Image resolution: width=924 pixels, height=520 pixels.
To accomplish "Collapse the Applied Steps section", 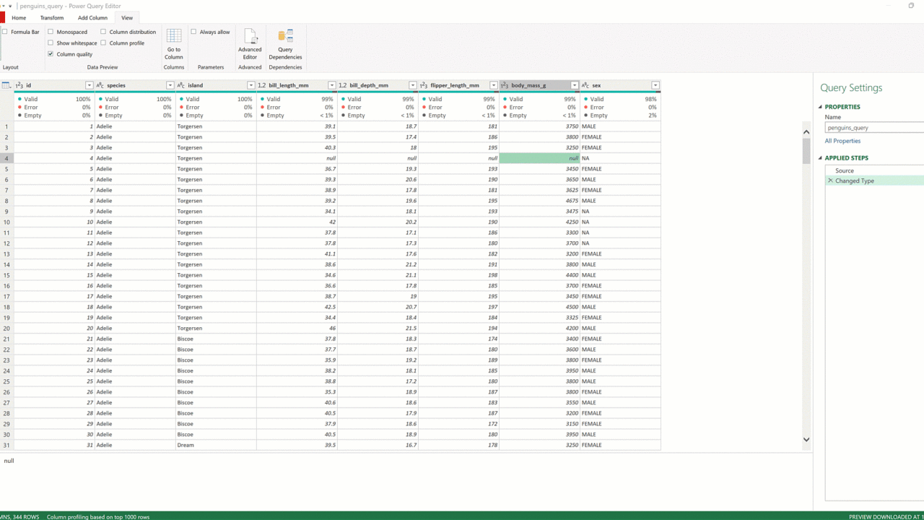I will [x=821, y=158].
